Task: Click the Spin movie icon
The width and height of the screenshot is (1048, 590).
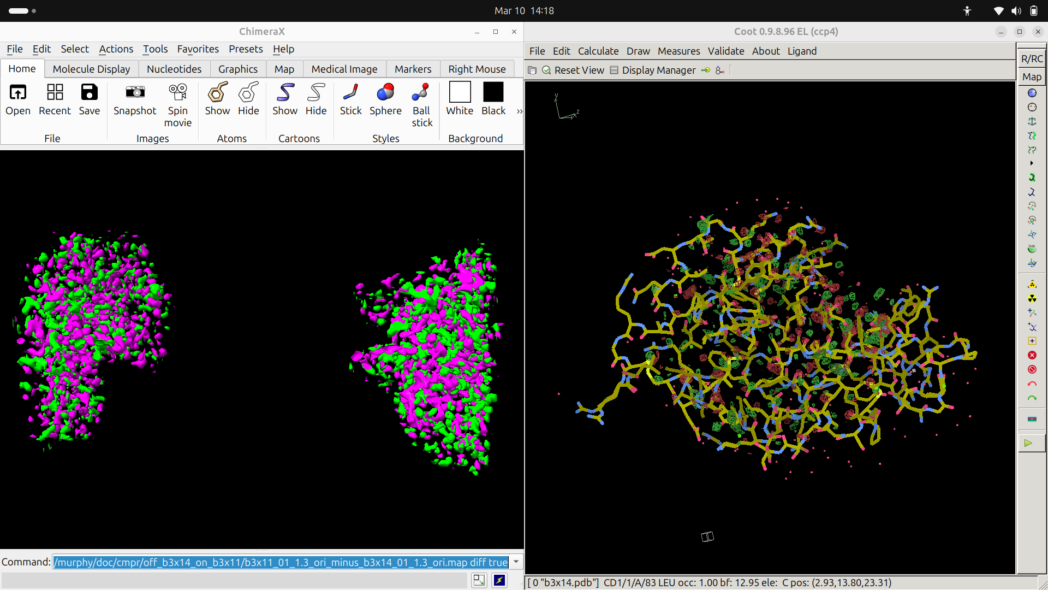Action: point(178,92)
